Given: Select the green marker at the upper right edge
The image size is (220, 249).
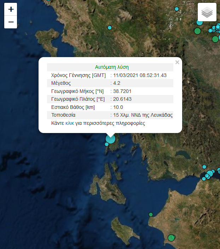Looking at the screenshot, I should [215, 39].
